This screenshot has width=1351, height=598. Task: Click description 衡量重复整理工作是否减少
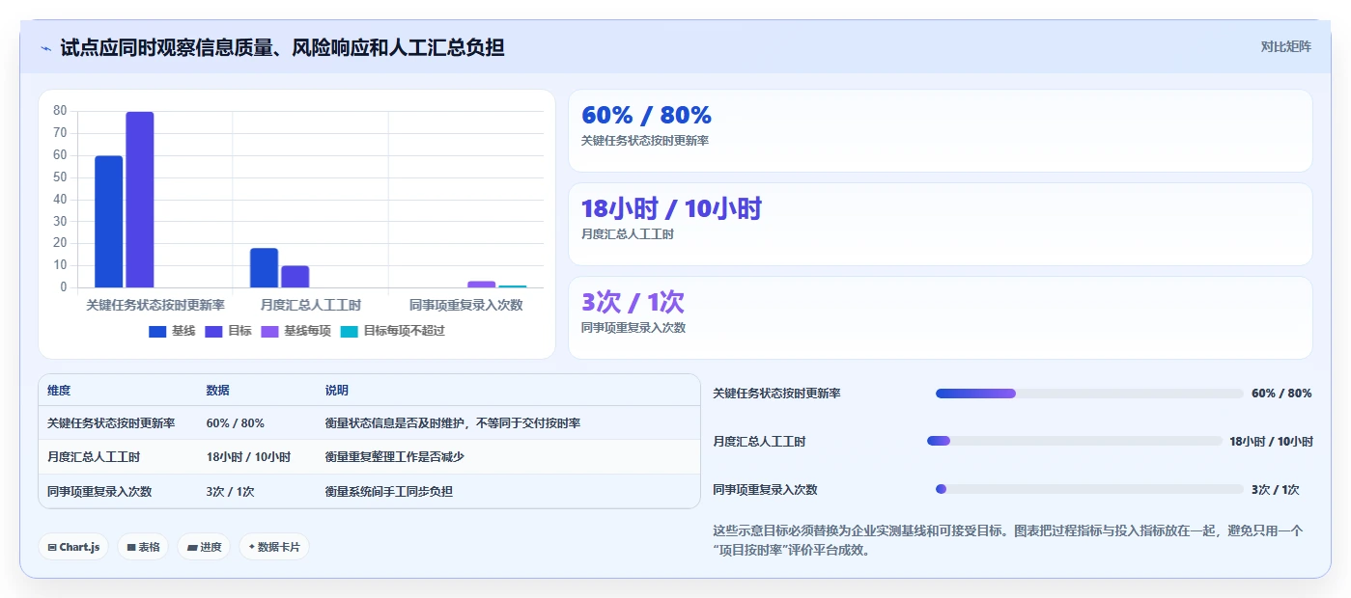click(x=395, y=457)
